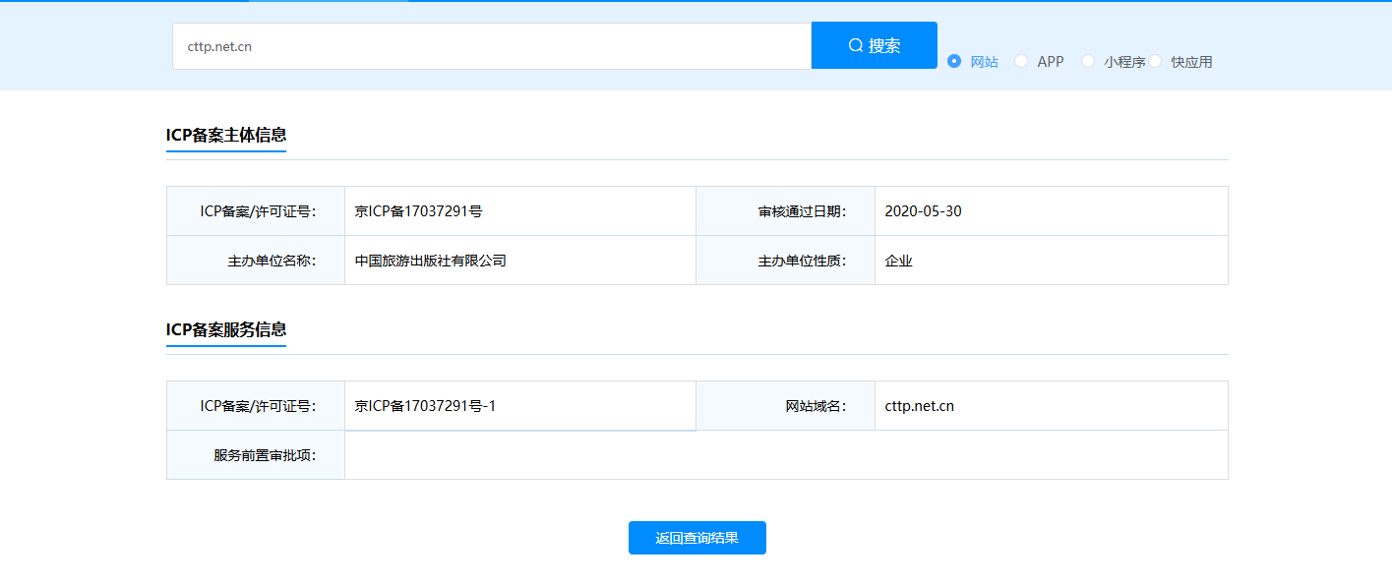This screenshot has width=1392, height=585.
Task: Click the 企业 organizer type value
Action: (899, 261)
